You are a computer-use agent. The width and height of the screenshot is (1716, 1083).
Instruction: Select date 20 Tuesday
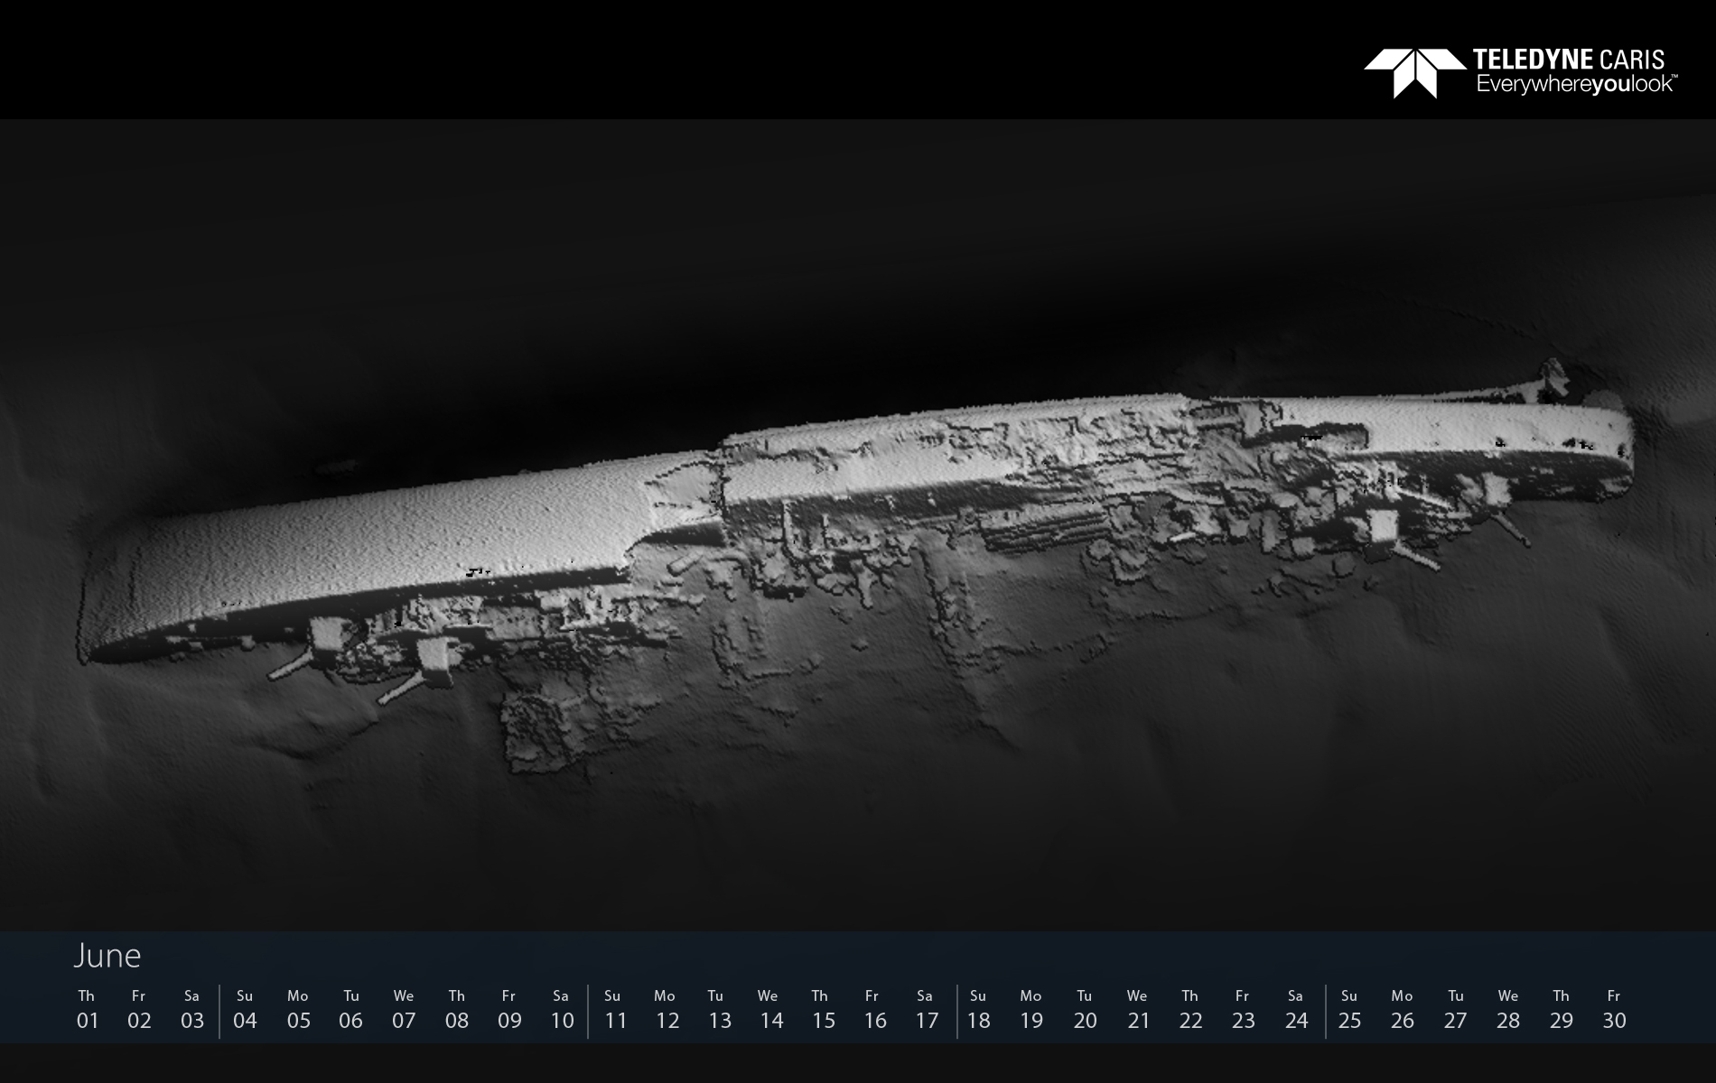pyautogui.click(x=1085, y=1010)
